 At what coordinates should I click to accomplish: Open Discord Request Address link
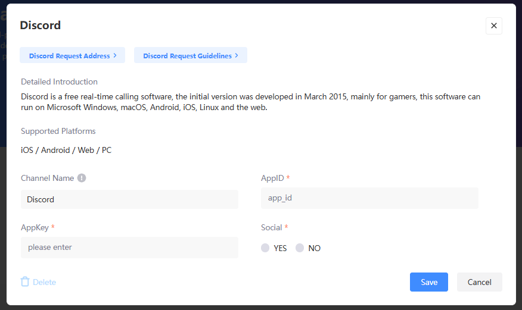(69, 56)
